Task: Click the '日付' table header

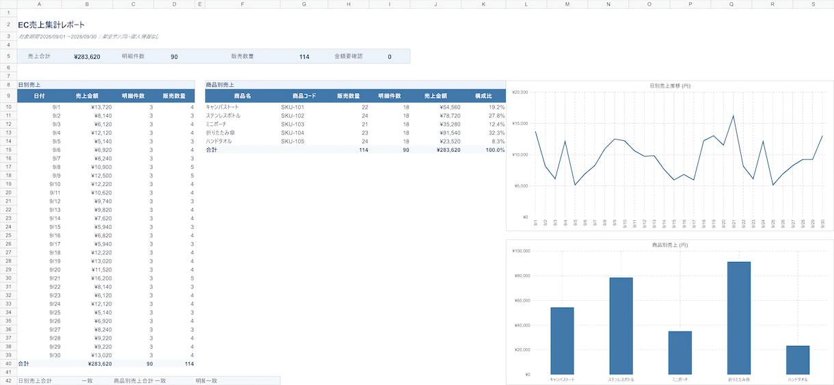Action: 40,96
